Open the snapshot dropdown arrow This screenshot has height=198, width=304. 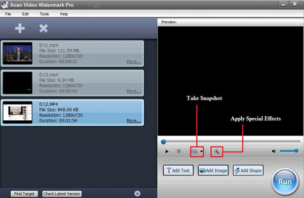[x=202, y=151]
